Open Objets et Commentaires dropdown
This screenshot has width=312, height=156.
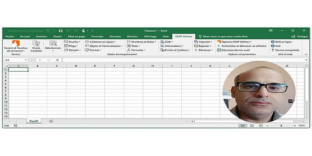tap(104, 46)
